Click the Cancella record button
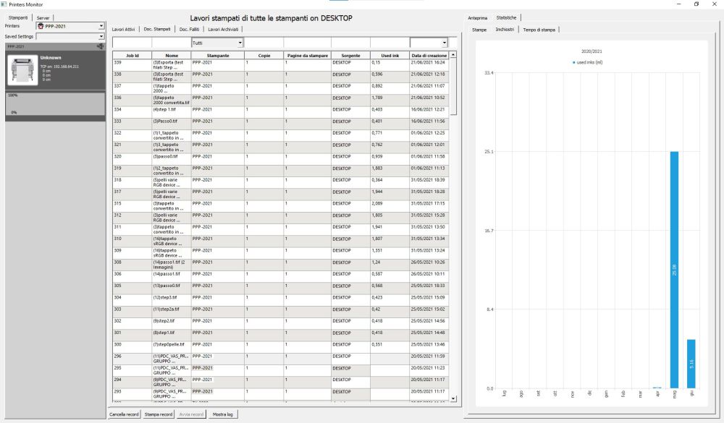Screen dimensions: 724x423 pos(124,414)
